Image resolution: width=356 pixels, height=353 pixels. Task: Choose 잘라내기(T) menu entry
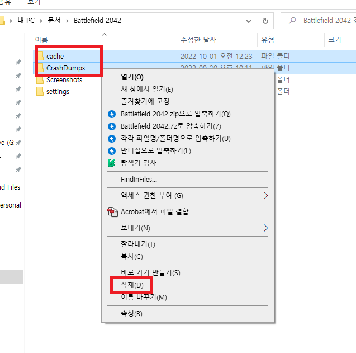[x=138, y=244]
